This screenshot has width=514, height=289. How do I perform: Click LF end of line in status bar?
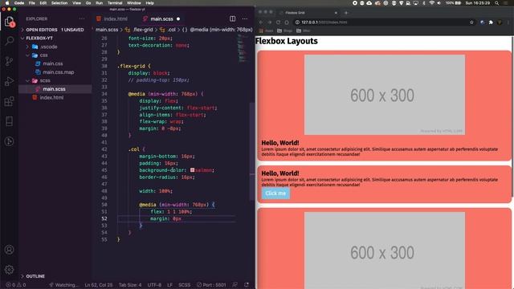point(169,285)
